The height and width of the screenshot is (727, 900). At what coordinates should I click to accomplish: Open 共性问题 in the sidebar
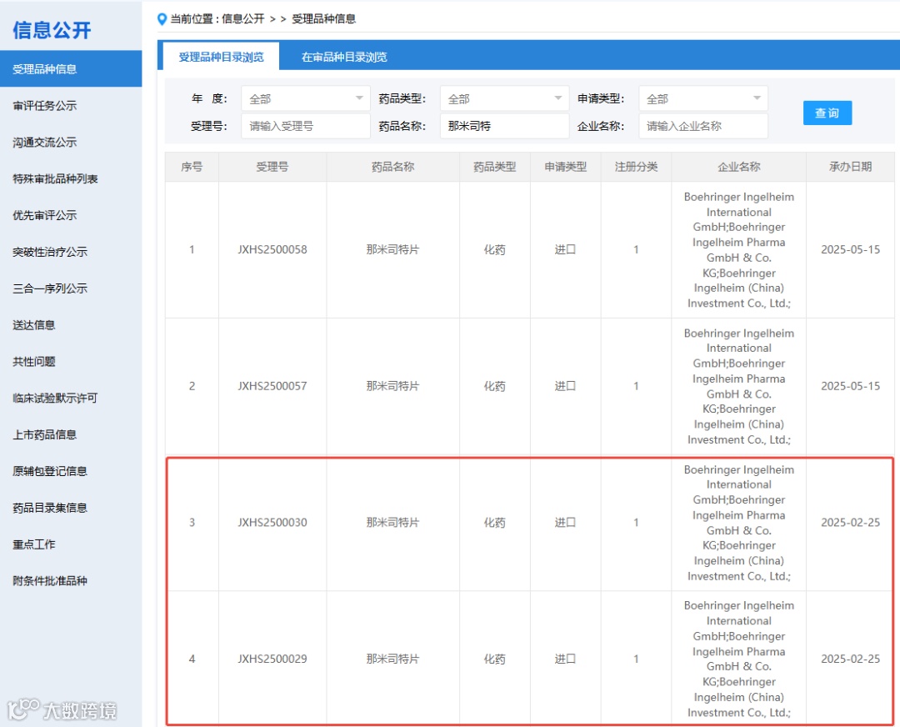pos(34,361)
